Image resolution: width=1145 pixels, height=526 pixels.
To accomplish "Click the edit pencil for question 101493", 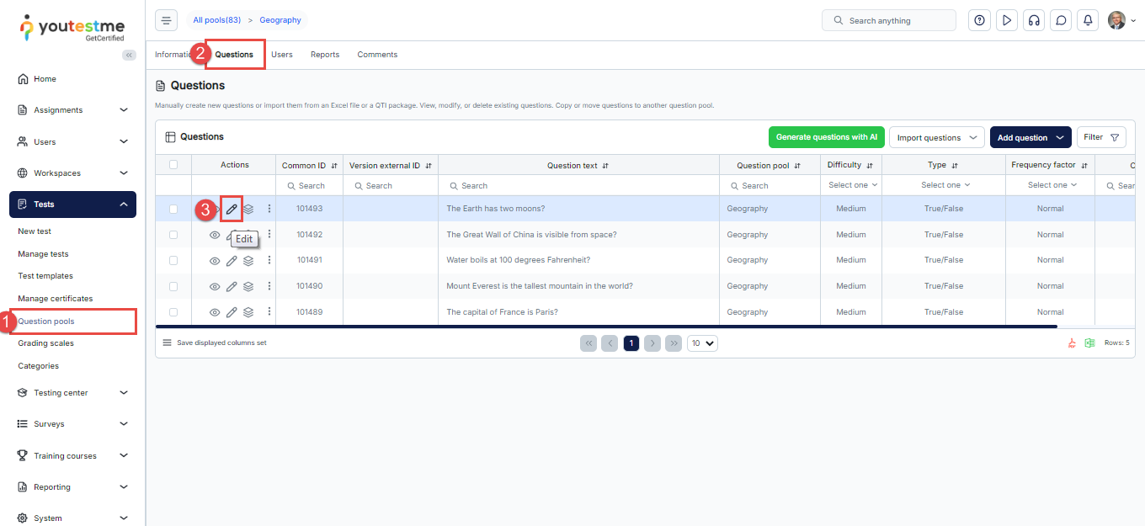I will point(232,209).
